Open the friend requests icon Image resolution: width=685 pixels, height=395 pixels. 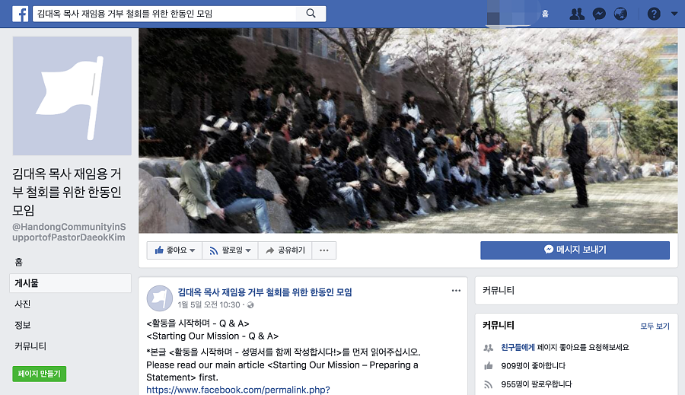577,14
